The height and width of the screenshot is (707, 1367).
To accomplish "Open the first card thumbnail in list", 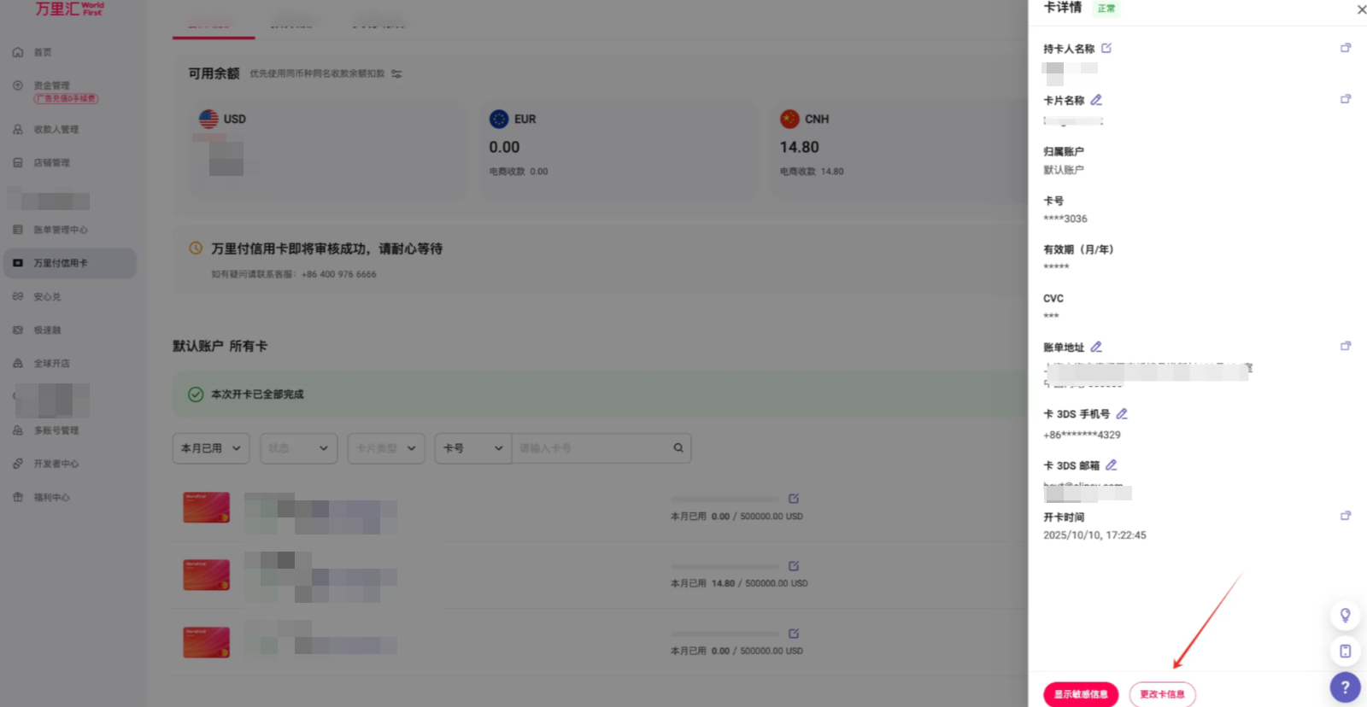I will tap(206, 507).
